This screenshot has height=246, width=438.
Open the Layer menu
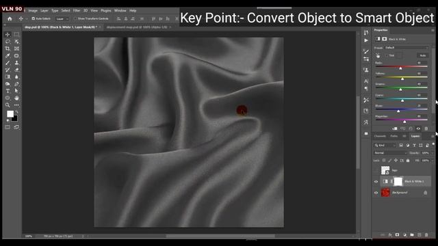[44, 11]
